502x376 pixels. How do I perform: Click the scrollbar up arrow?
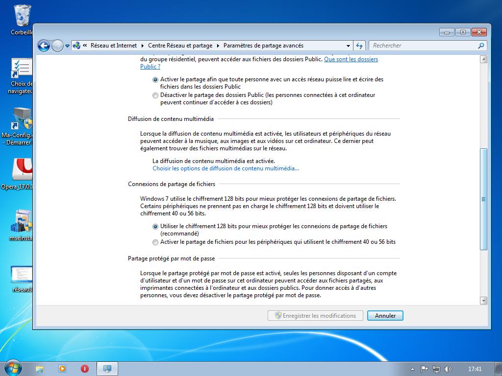click(x=484, y=59)
